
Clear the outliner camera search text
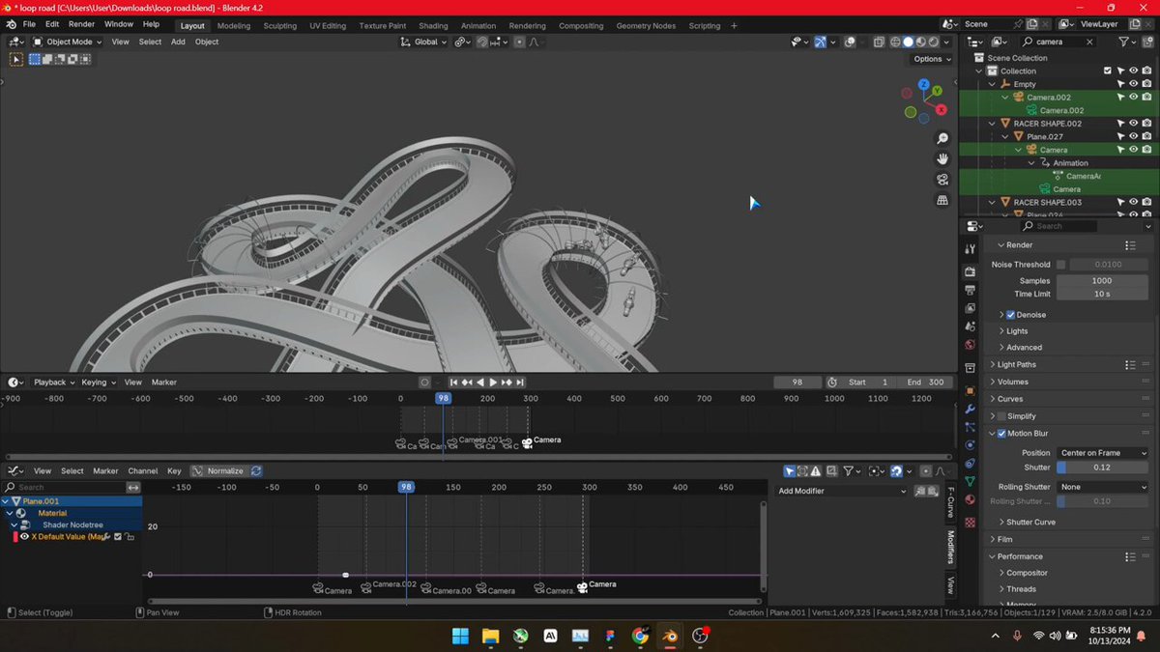coord(1089,42)
